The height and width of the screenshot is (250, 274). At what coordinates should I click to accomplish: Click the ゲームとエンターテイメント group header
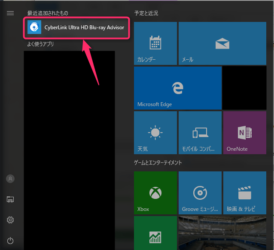click(158, 163)
